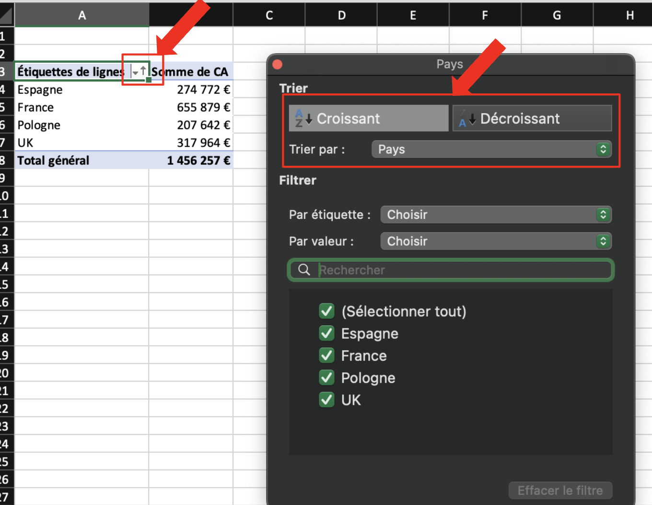Toggle the (Sélectionner tout) checkbox

pyautogui.click(x=327, y=311)
